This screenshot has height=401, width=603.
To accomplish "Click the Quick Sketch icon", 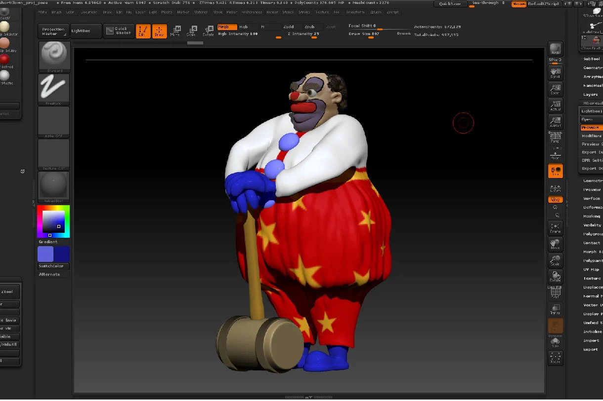I will [x=119, y=31].
